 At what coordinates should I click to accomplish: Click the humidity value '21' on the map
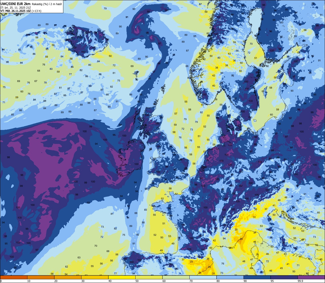200,273
